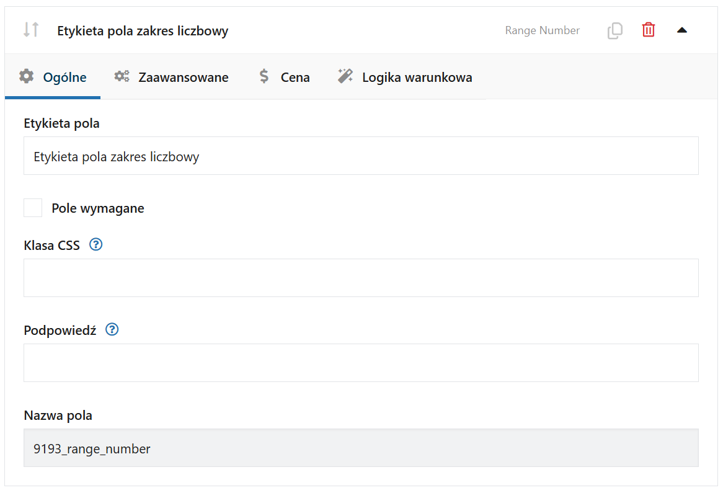
Task: Click the dollar sign icon for Cena
Action: pyautogui.click(x=264, y=77)
